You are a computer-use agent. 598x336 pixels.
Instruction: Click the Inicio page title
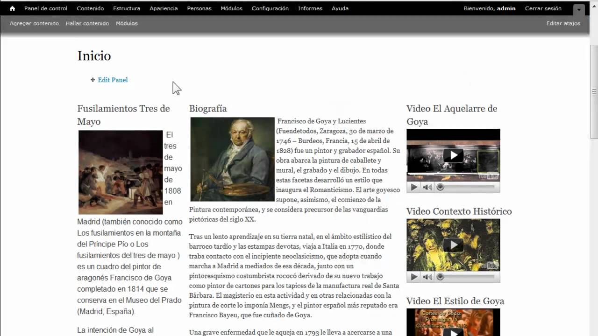pyautogui.click(x=94, y=56)
